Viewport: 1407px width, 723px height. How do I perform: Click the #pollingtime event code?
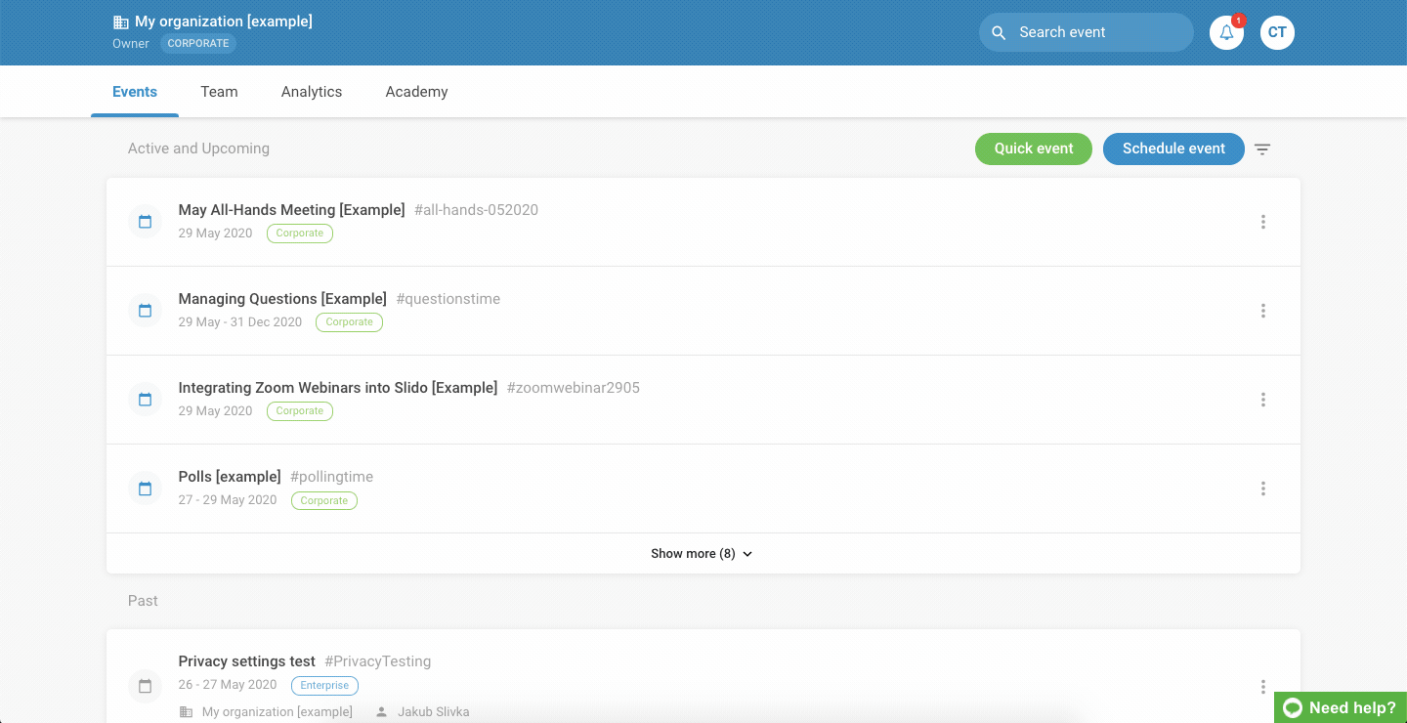332,477
